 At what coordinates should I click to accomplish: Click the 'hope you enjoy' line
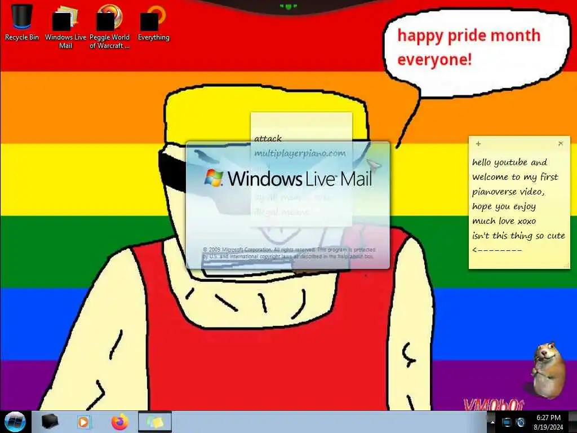click(x=504, y=206)
